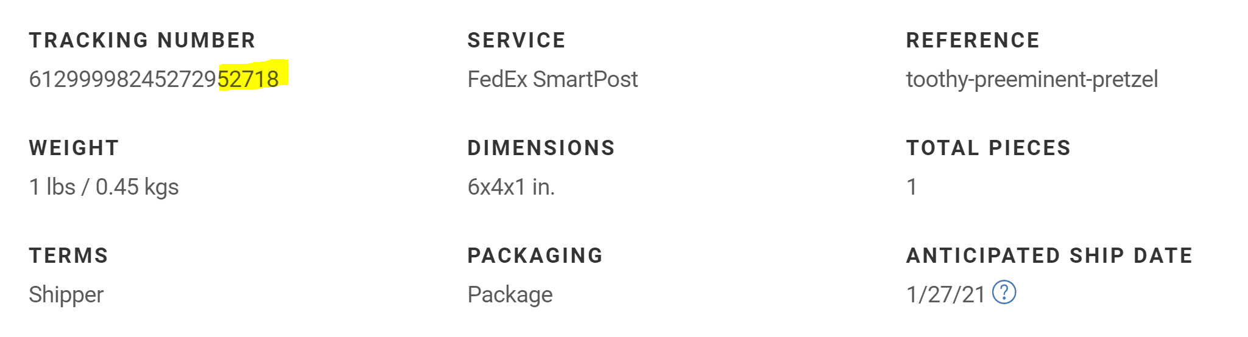The height and width of the screenshot is (337, 1248).
Task: Click the Package packaging value
Action: pyautogui.click(x=509, y=295)
